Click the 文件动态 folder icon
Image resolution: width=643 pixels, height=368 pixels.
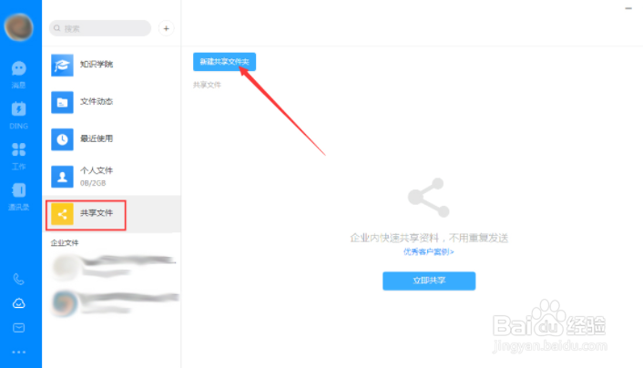tap(62, 102)
